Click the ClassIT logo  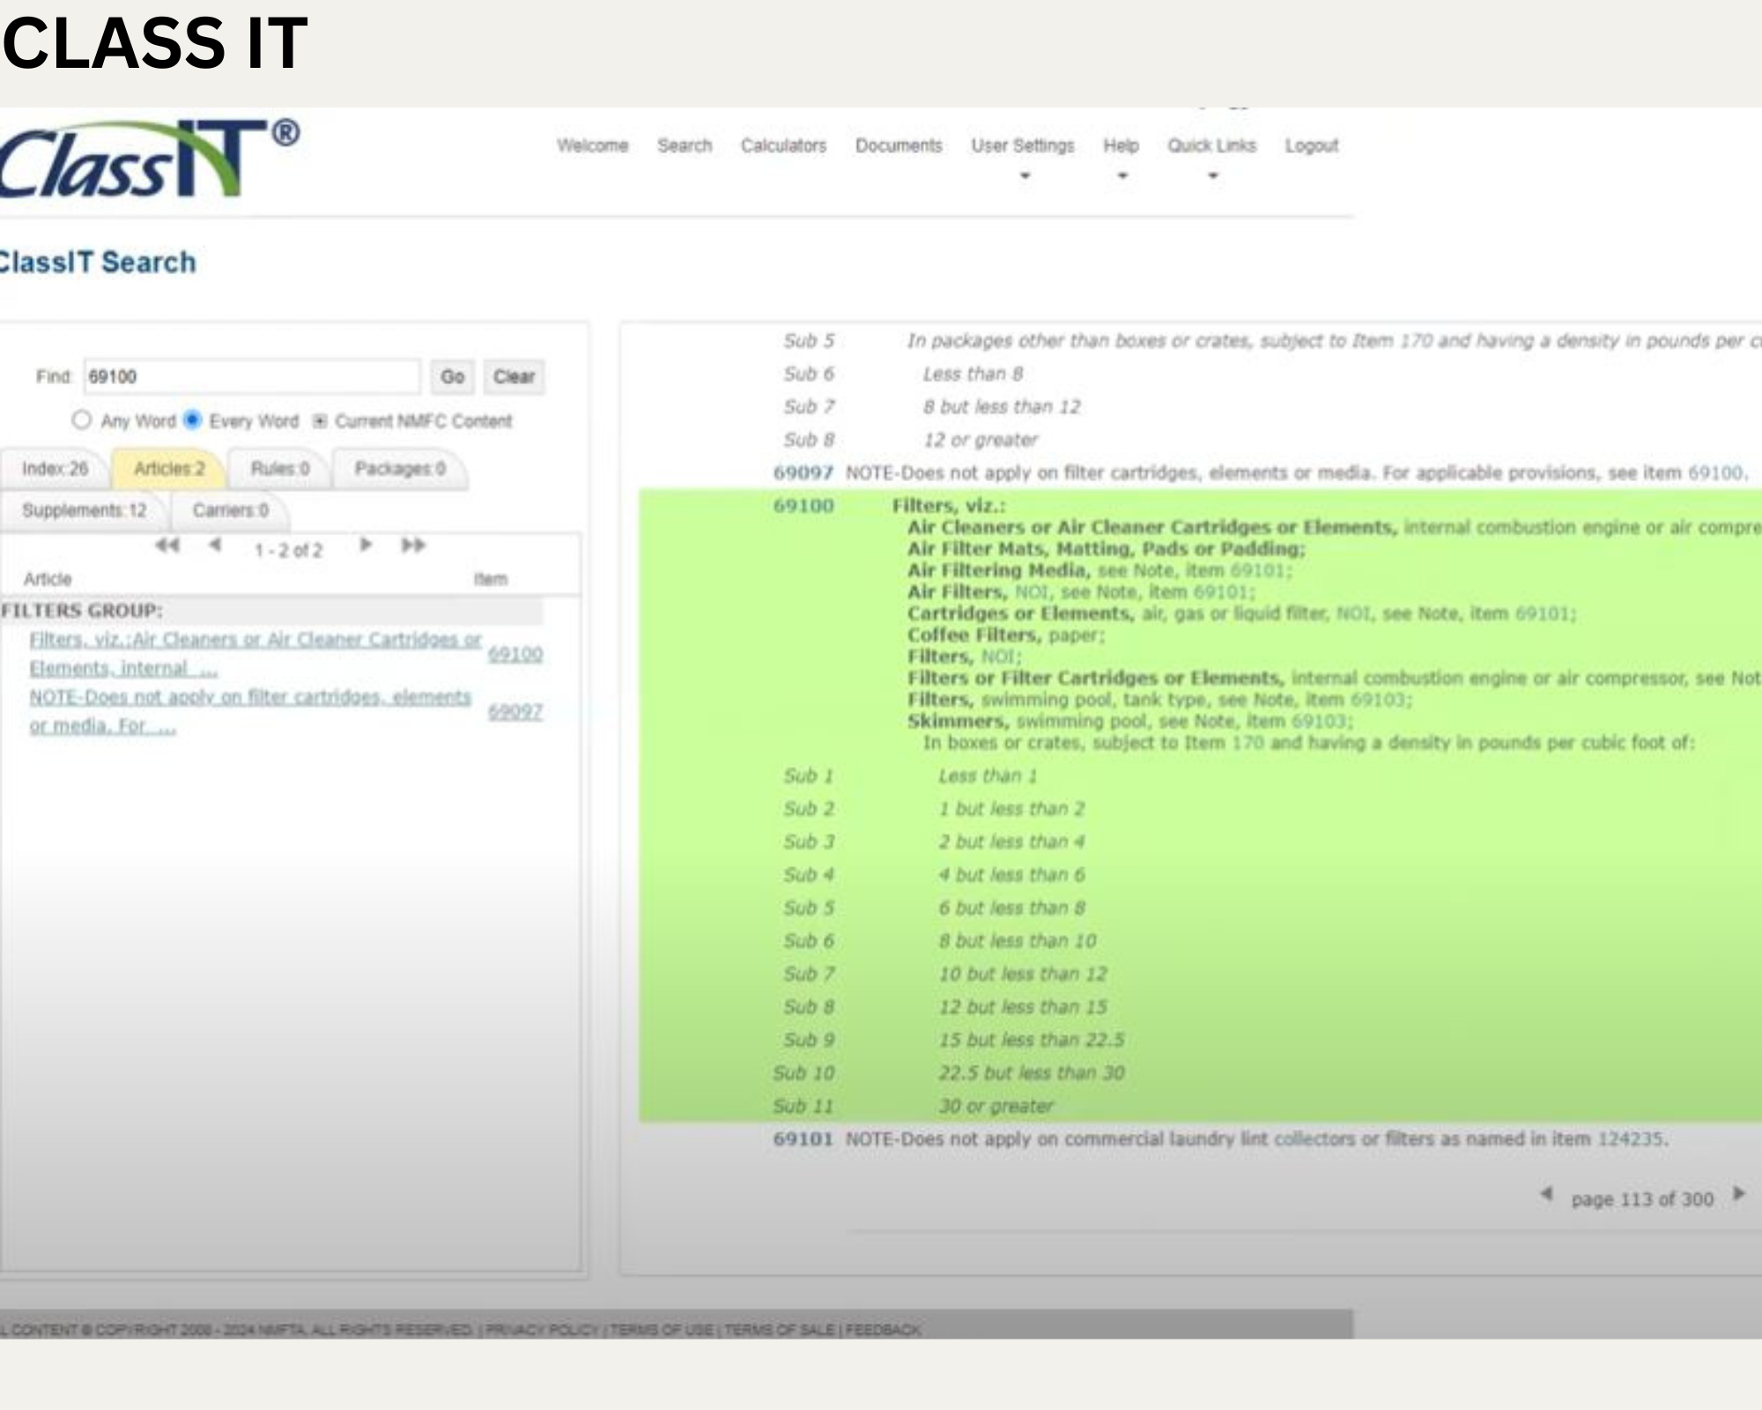(145, 160)
